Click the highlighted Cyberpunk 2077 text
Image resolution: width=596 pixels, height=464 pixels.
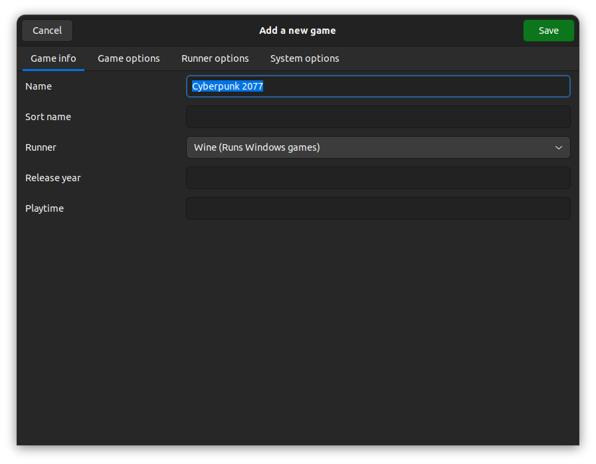pyautogui.click(x=227, y=86)
